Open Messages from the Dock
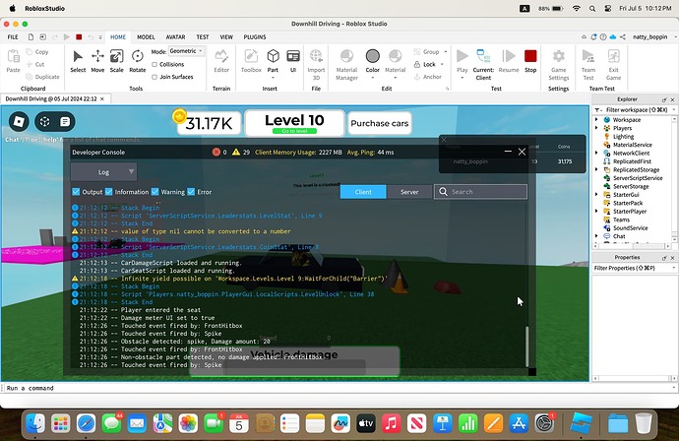This screenshot has width=679, height=441. 112,423
